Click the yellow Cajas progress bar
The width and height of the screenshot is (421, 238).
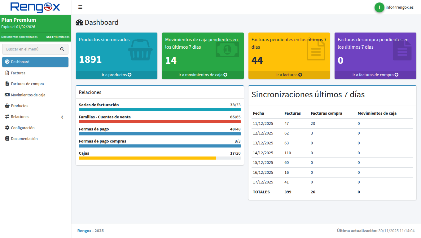click(x=147, y=158)
